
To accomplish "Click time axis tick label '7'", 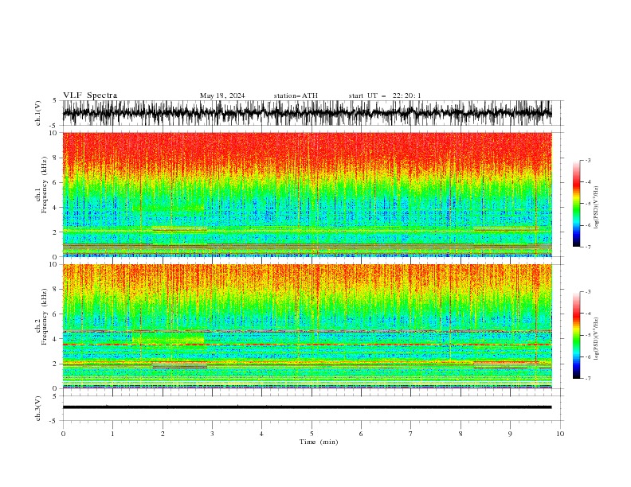I will click(x=411, y=434).
